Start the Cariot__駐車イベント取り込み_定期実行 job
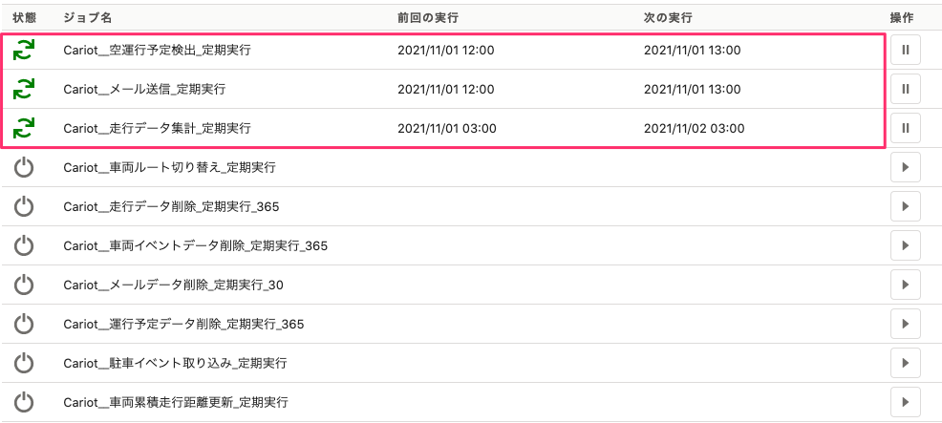Viewport: 942px width, 423px height. (x=906, y=363)
